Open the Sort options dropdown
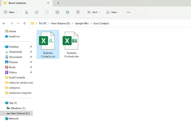This screenshot has width=191, height=133. pos(94,12)
